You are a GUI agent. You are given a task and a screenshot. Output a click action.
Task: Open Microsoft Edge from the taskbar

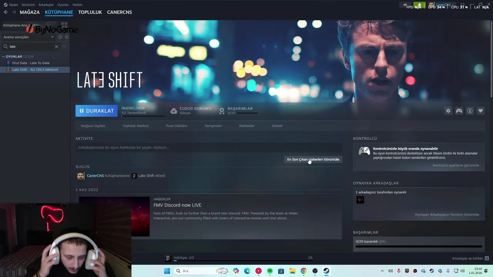coord(247,271)
